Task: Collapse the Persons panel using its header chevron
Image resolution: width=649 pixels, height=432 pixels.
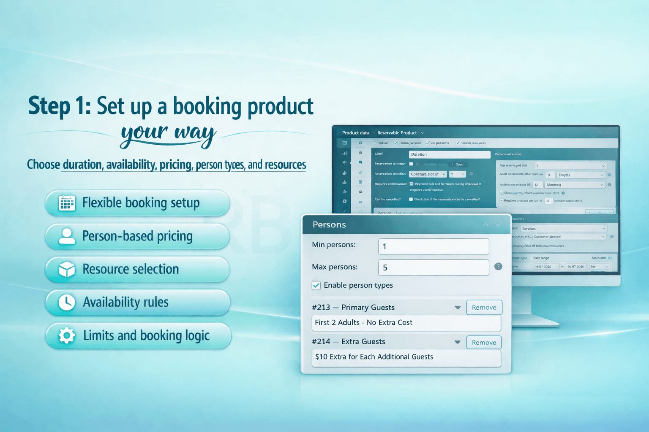Action: coord(485,225)
